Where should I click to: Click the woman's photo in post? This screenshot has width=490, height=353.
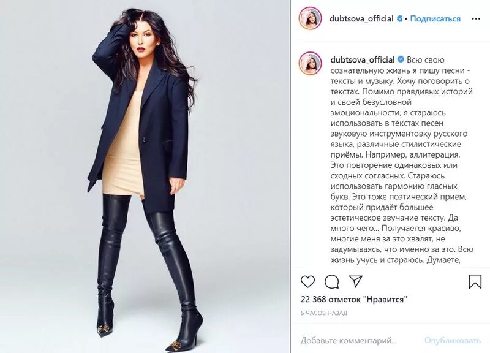[145, 176]
